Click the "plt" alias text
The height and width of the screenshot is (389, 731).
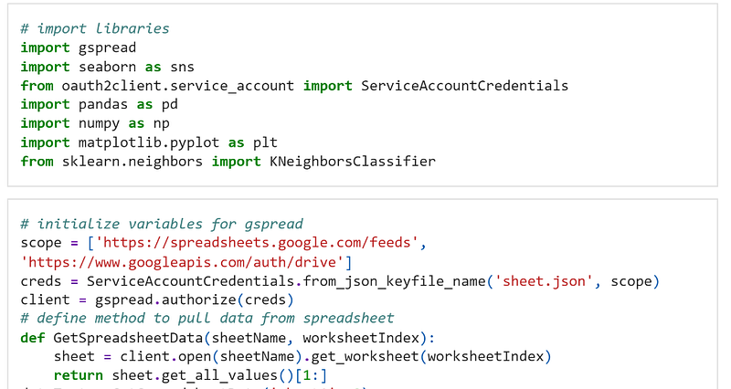click(265, 142)
